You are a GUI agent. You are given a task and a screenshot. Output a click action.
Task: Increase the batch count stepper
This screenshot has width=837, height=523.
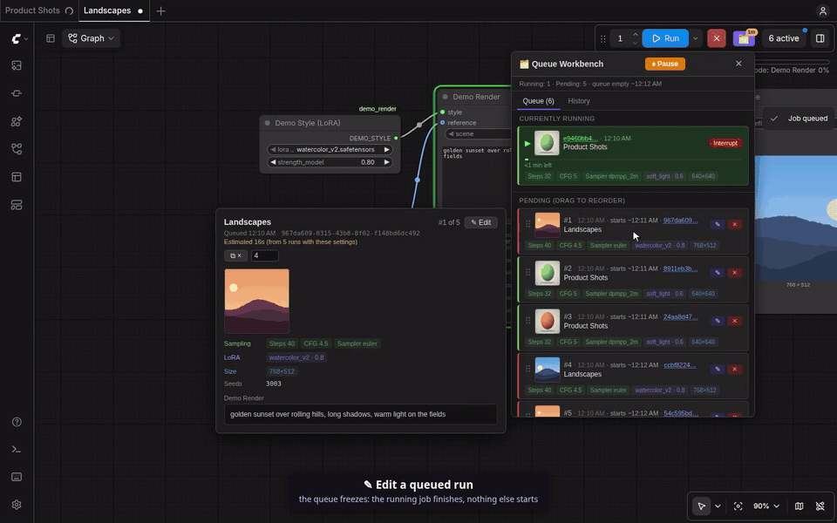tap(636, 34)
